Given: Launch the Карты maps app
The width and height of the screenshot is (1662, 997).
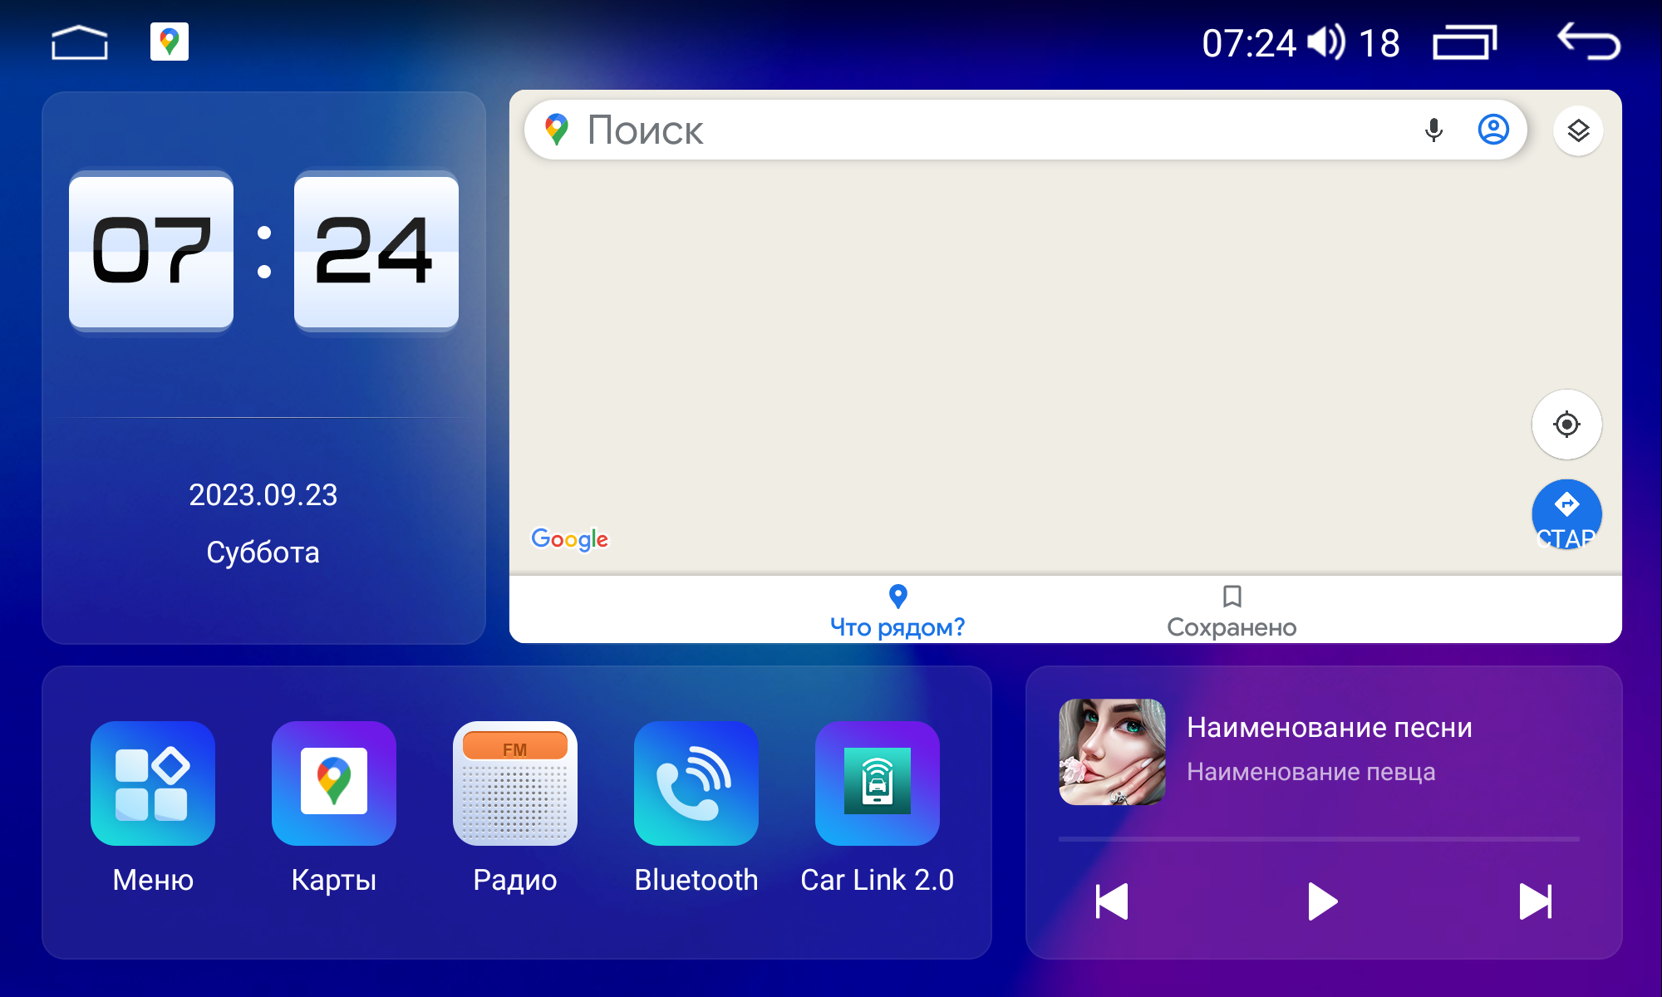Looking at the screenshot, I should pyautogui.click(x=334, y=783).
